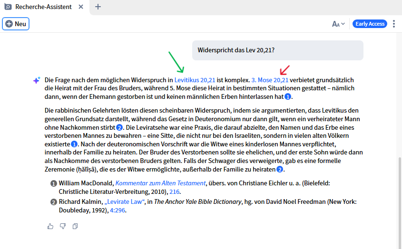Click the vertical scrollbar thumb

click(400, 202)
